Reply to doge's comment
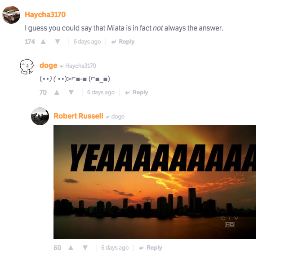This screenshot has height=259, width=294. (137, 92)
